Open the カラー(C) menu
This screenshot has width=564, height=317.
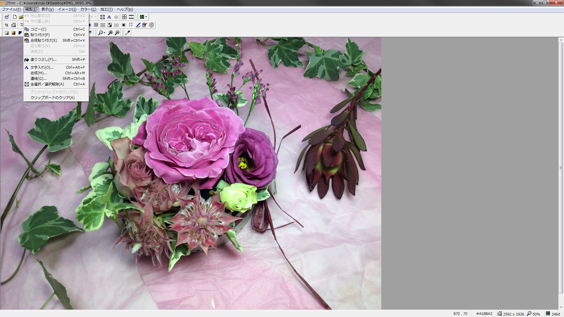(x=88, y=9)
